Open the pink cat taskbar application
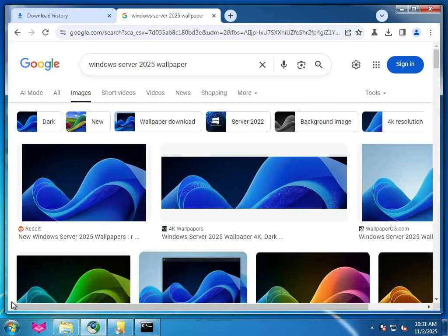 point(39,327)
